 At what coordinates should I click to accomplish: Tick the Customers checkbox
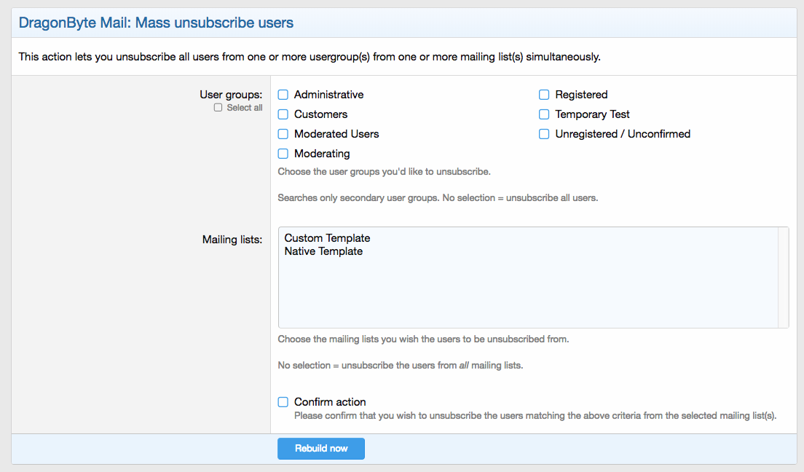pos(283,114)
